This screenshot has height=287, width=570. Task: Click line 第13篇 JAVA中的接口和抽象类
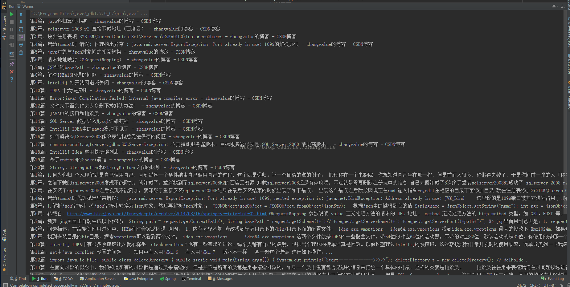(102, 113)
